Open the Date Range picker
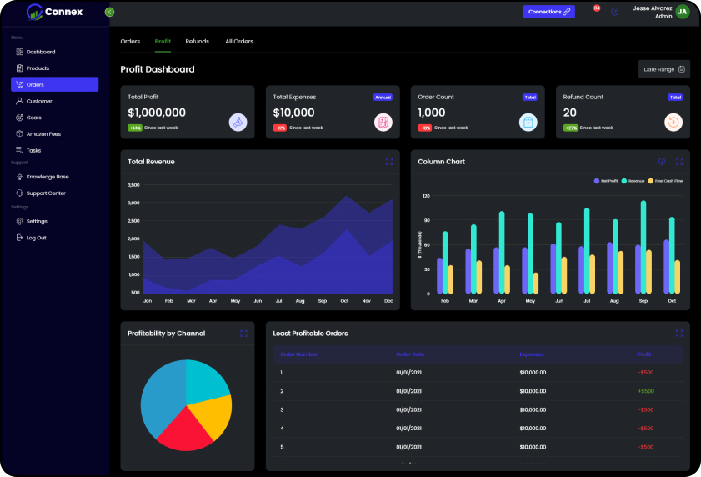Image resolution: width=701 pixels, height=477 pixels. 664,69
